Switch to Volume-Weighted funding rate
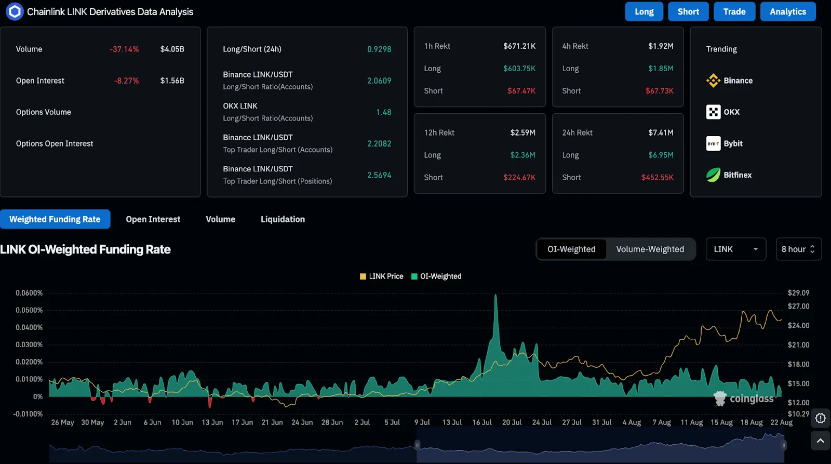This screenshot has height=464, width=831. pos(650,249)
